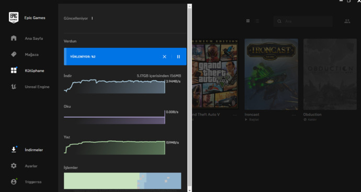Image resolution: width=361 pixels, height=192 pixels.
Task: Switch library to list view
Action: tap(257, 21)
